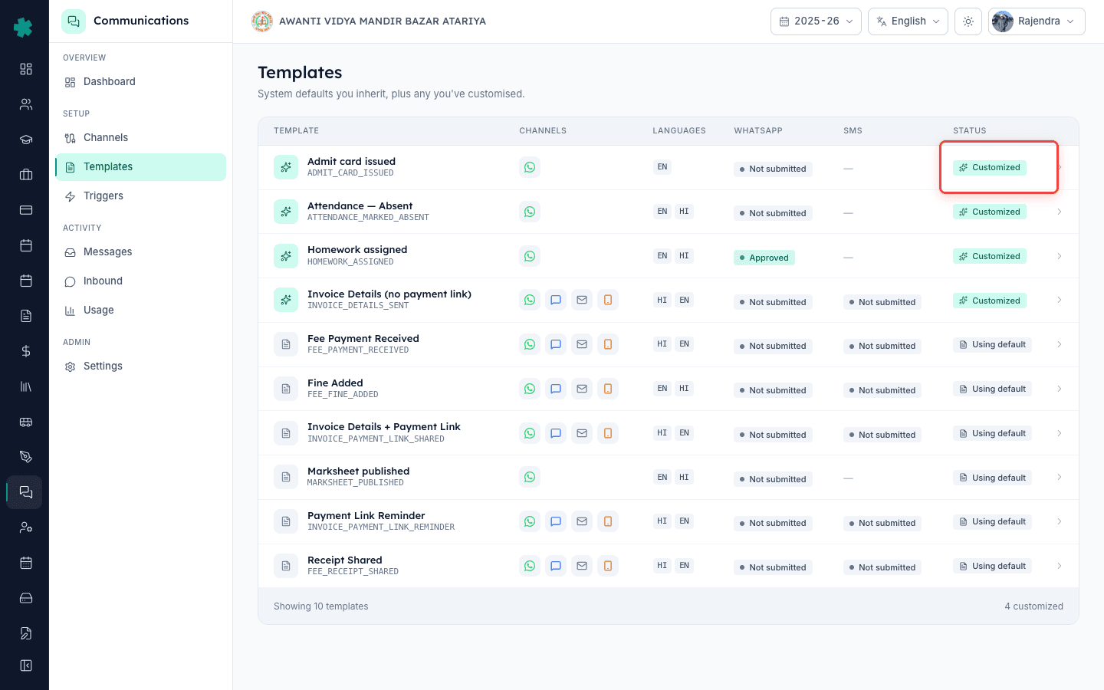
Task: Click the email icon in Invoice Details (no payment link) row
Action: [x=582, y=301]
